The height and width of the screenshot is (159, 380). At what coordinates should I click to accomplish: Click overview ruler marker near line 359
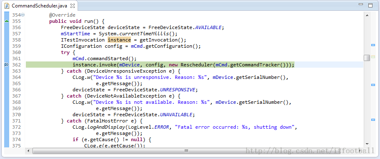pos(373,45)
